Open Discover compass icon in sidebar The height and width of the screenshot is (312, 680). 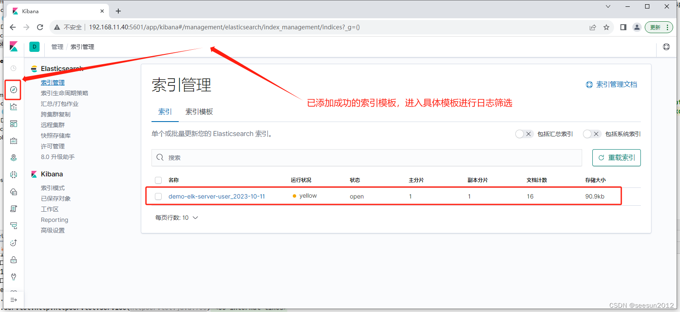coord(14,90)
